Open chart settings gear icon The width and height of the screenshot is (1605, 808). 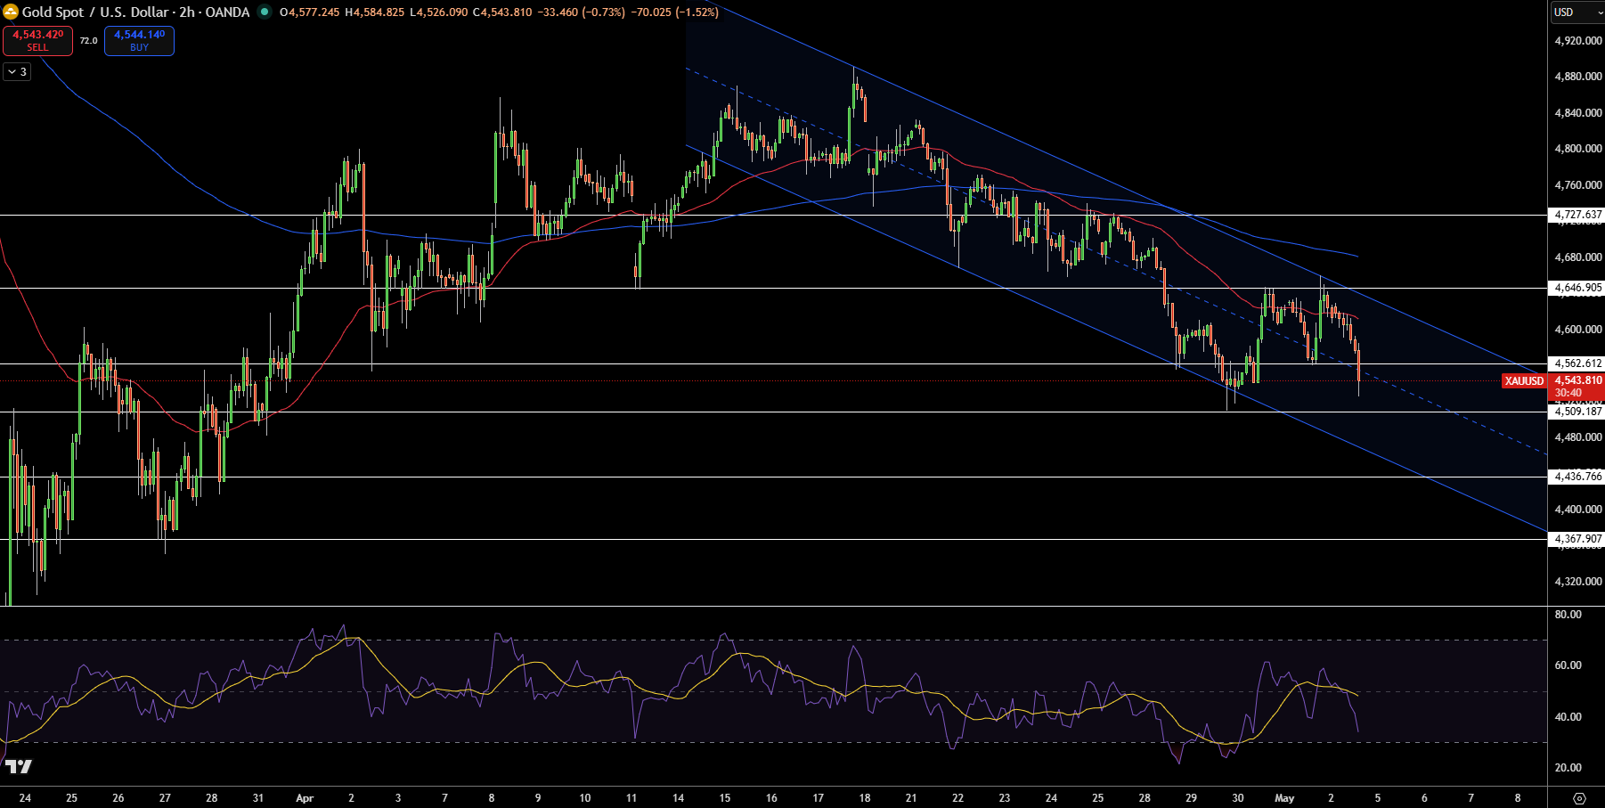coord(1579,798)
